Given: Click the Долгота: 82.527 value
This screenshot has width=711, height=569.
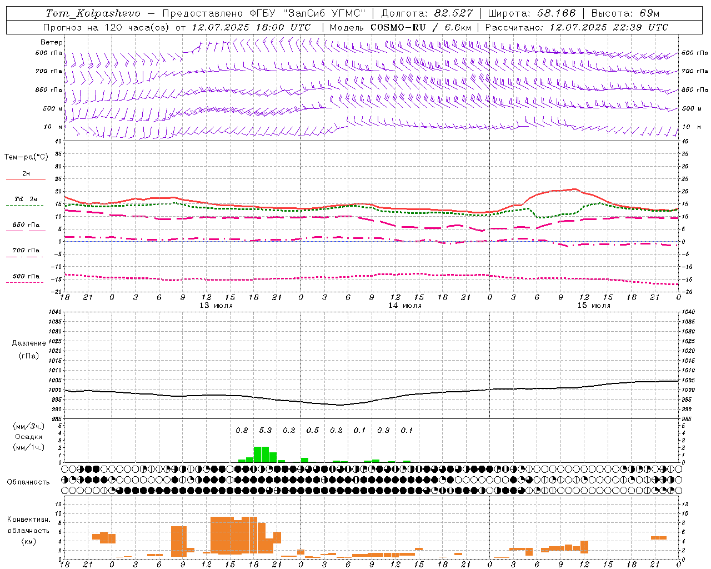Looking at the screenshot, I should click(x=427, y=13).
